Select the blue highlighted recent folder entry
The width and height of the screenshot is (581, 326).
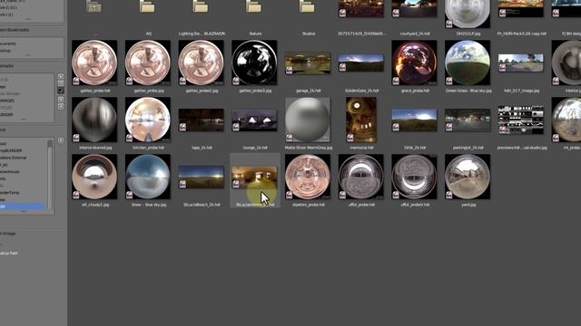22,206
